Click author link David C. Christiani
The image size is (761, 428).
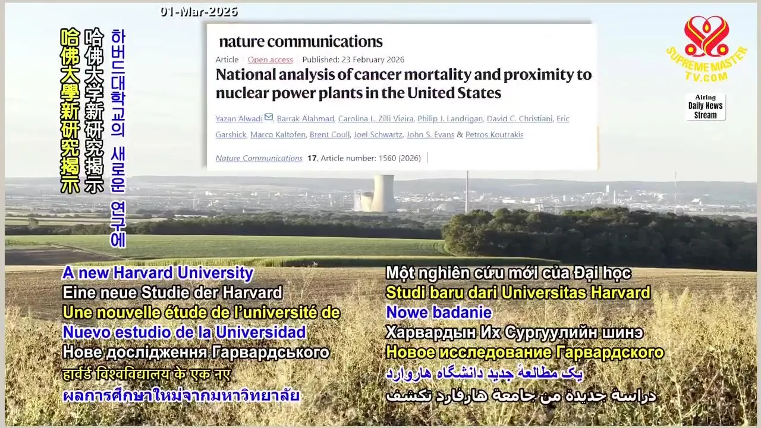pos(520,118)
